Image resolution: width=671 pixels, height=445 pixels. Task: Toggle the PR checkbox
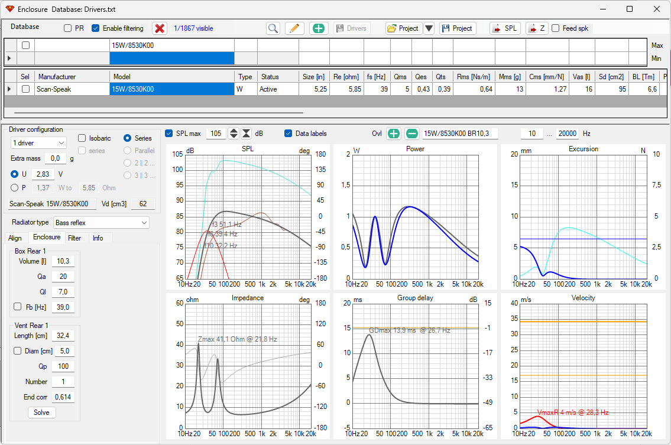click(x=67, y=28)
